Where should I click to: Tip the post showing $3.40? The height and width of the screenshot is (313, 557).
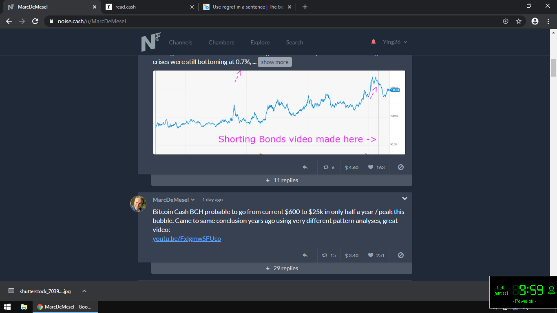coord(351,255)
